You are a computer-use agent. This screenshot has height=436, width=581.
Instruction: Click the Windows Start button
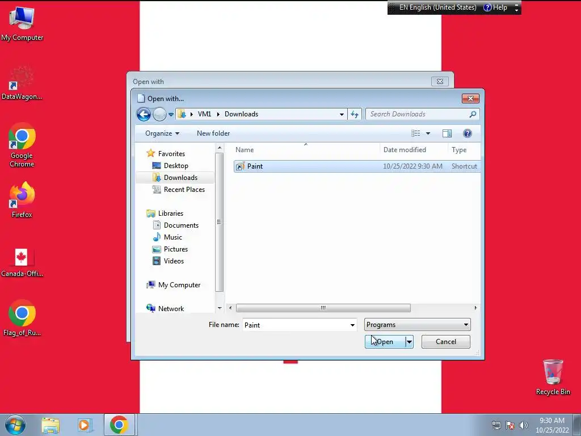click(15, 425)
